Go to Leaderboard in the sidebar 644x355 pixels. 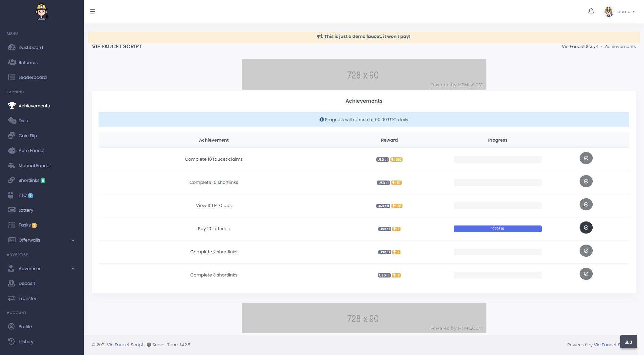33,77
